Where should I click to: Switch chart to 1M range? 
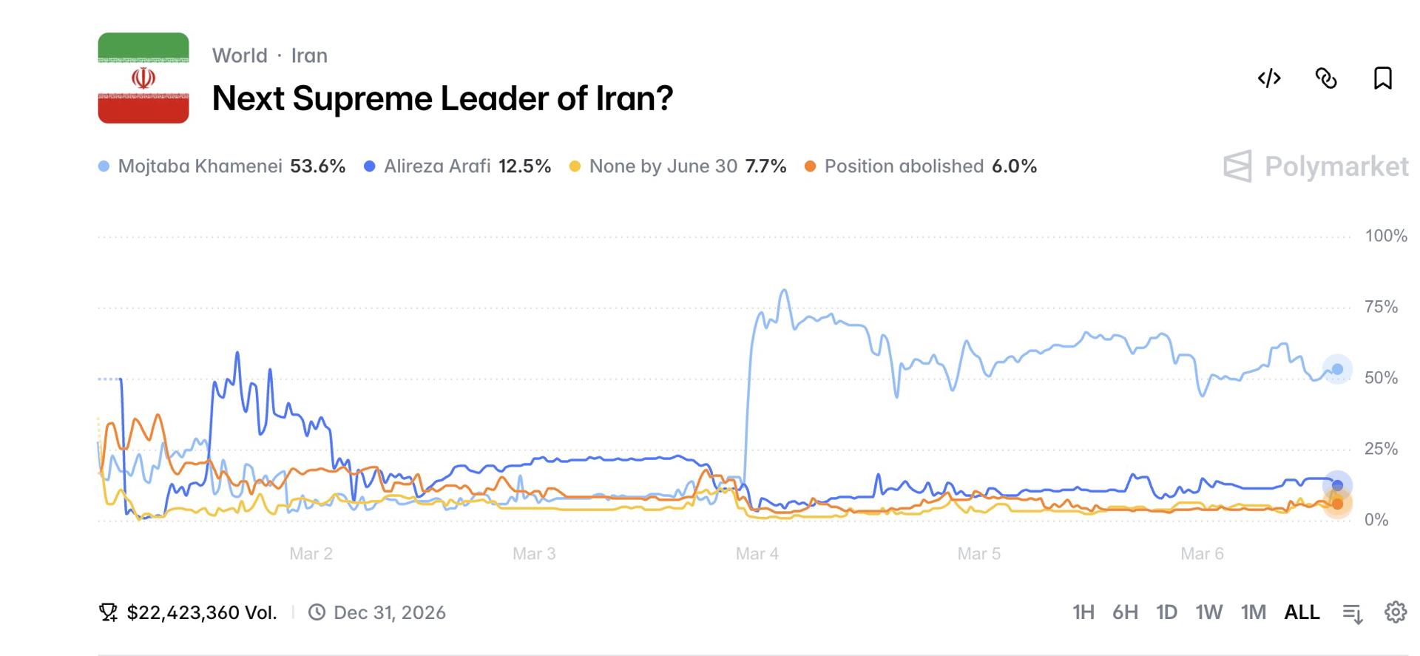point(1253,612)
